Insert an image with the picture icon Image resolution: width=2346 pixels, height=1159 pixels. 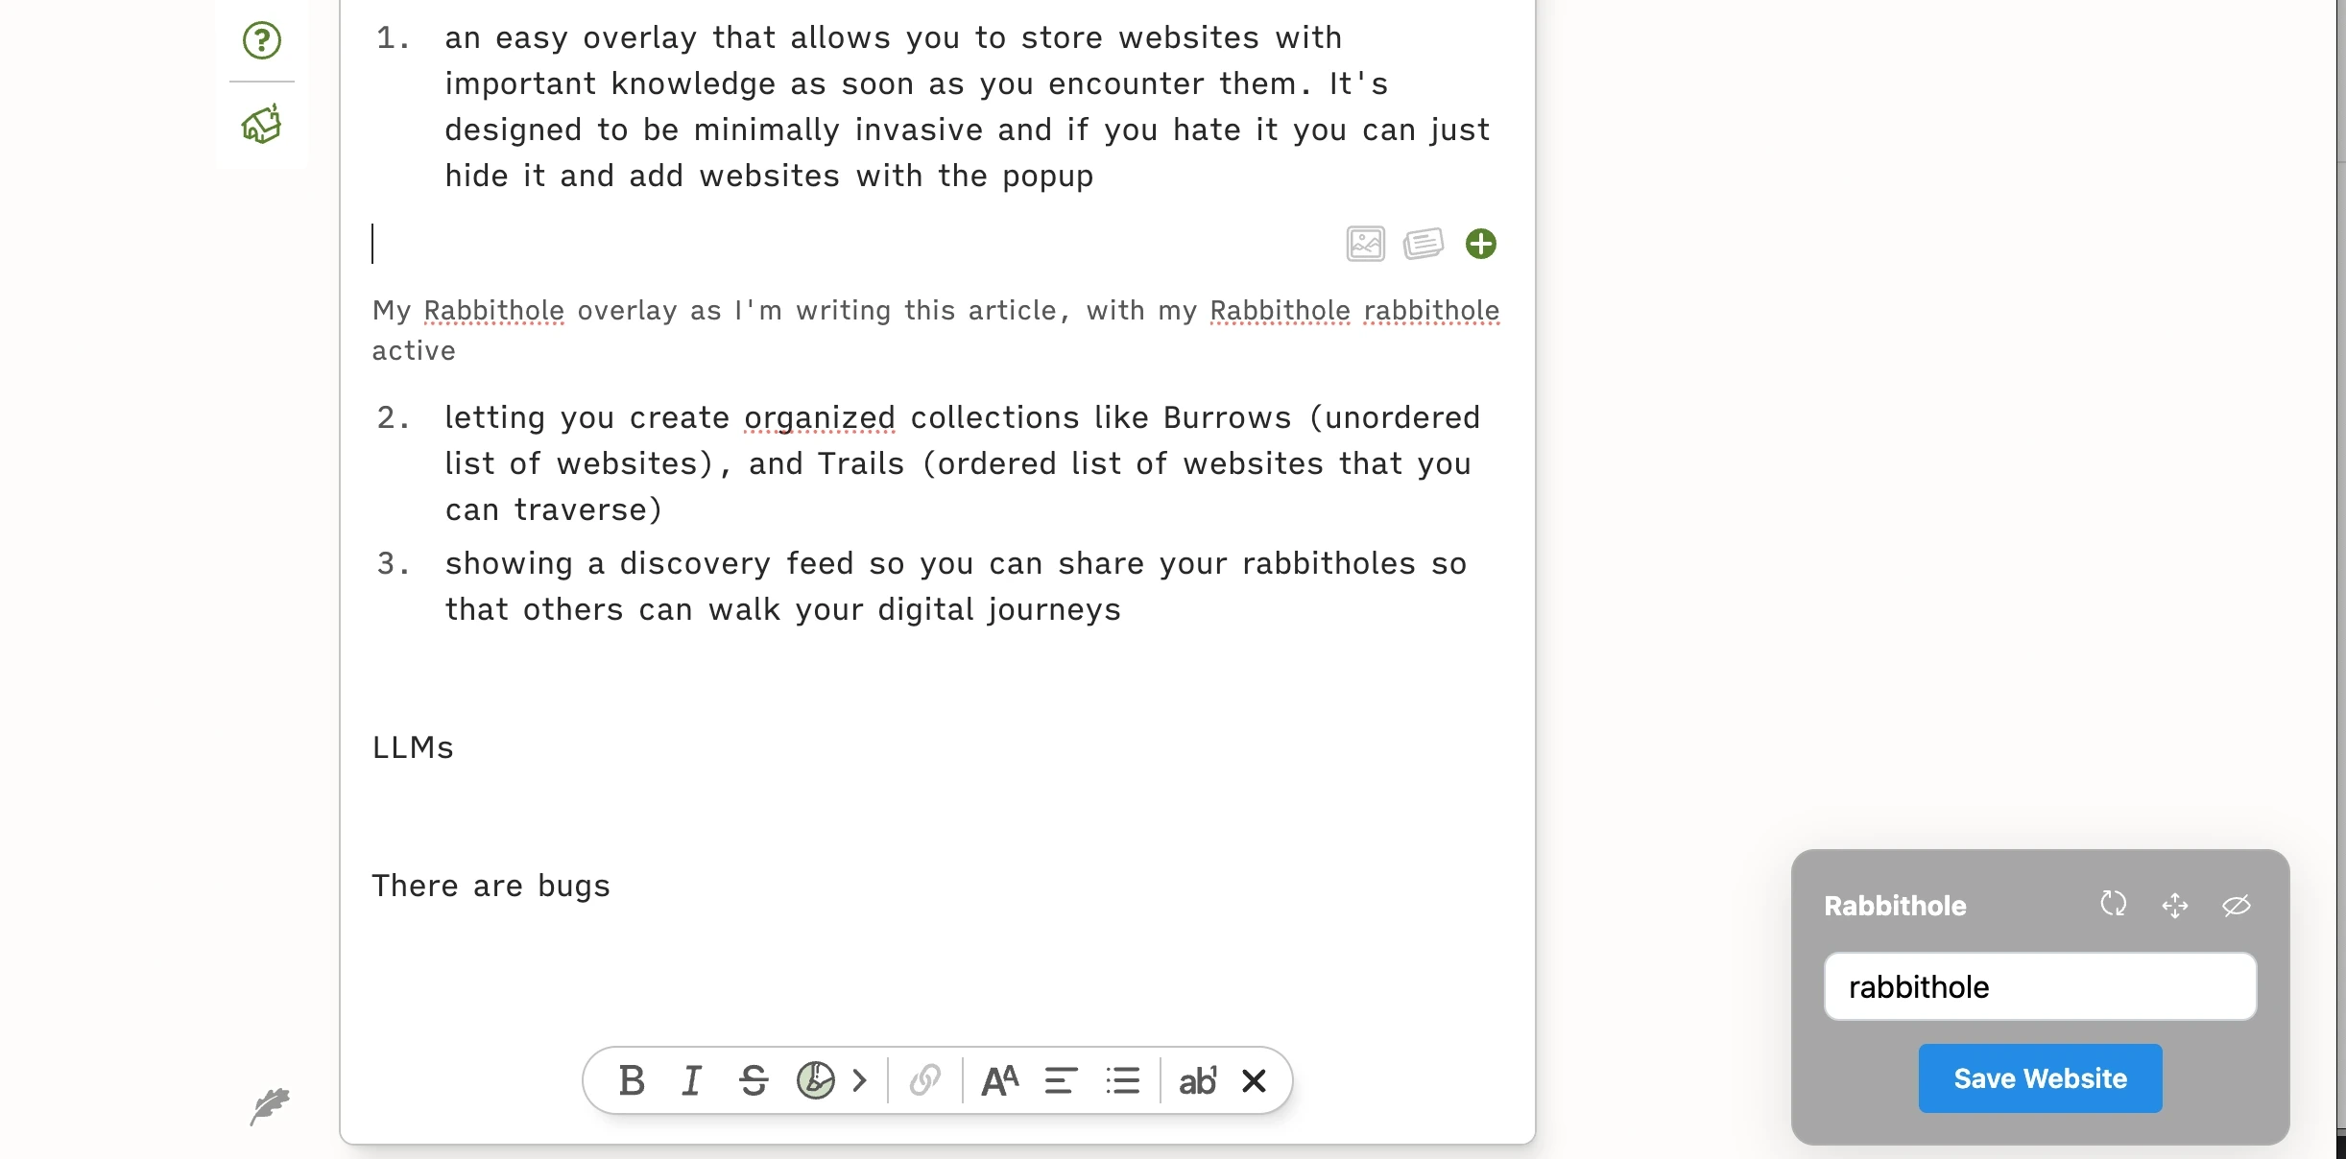point(1365,244)
